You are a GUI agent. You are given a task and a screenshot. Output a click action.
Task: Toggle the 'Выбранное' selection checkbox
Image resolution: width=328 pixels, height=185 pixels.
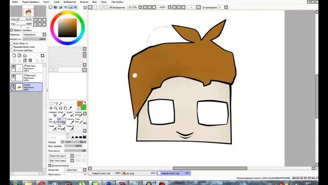(x=111, y=7)
